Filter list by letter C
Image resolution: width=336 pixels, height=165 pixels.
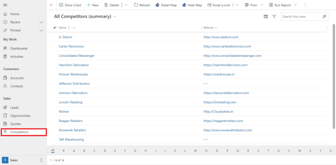(94, 151)
